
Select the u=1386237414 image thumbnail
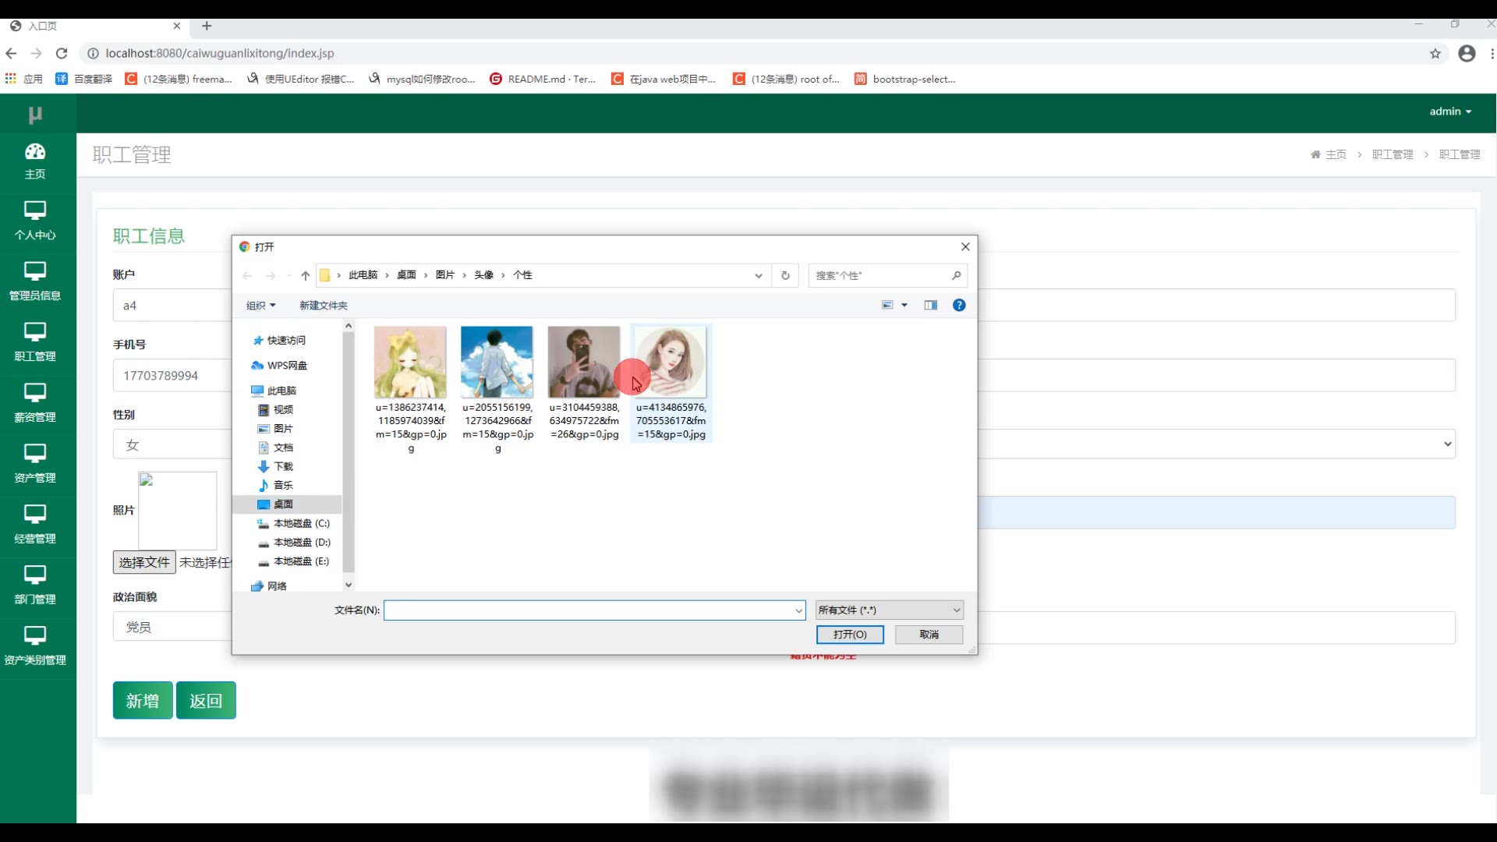point(410,363)
